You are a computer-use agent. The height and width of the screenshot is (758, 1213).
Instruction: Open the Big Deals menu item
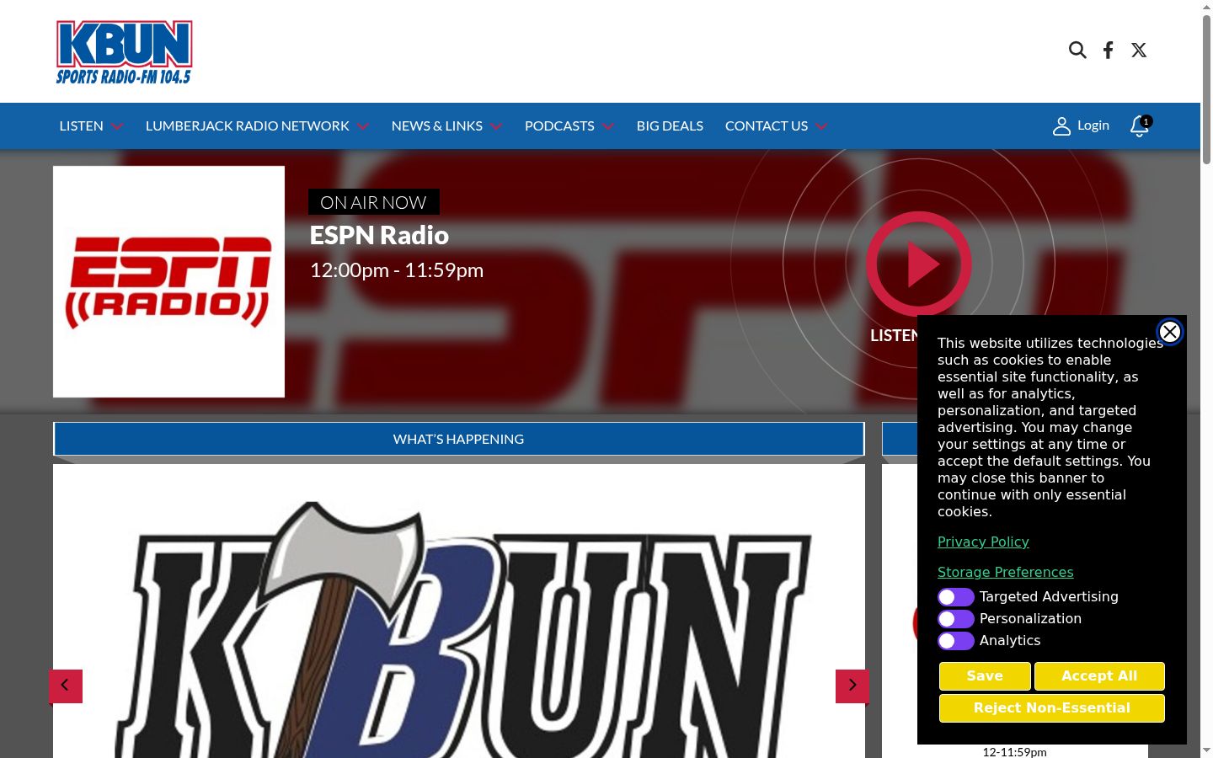coord(670,126)
